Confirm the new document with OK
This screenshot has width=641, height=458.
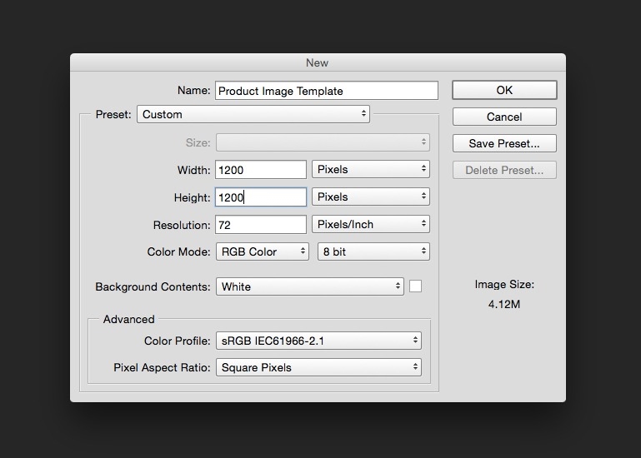504,90
